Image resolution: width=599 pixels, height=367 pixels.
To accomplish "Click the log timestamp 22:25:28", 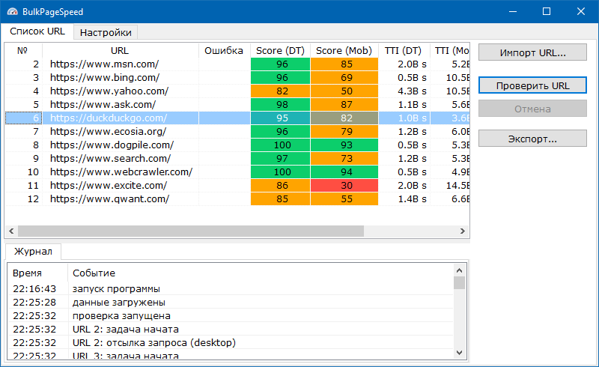I will [x=34, y=303].
